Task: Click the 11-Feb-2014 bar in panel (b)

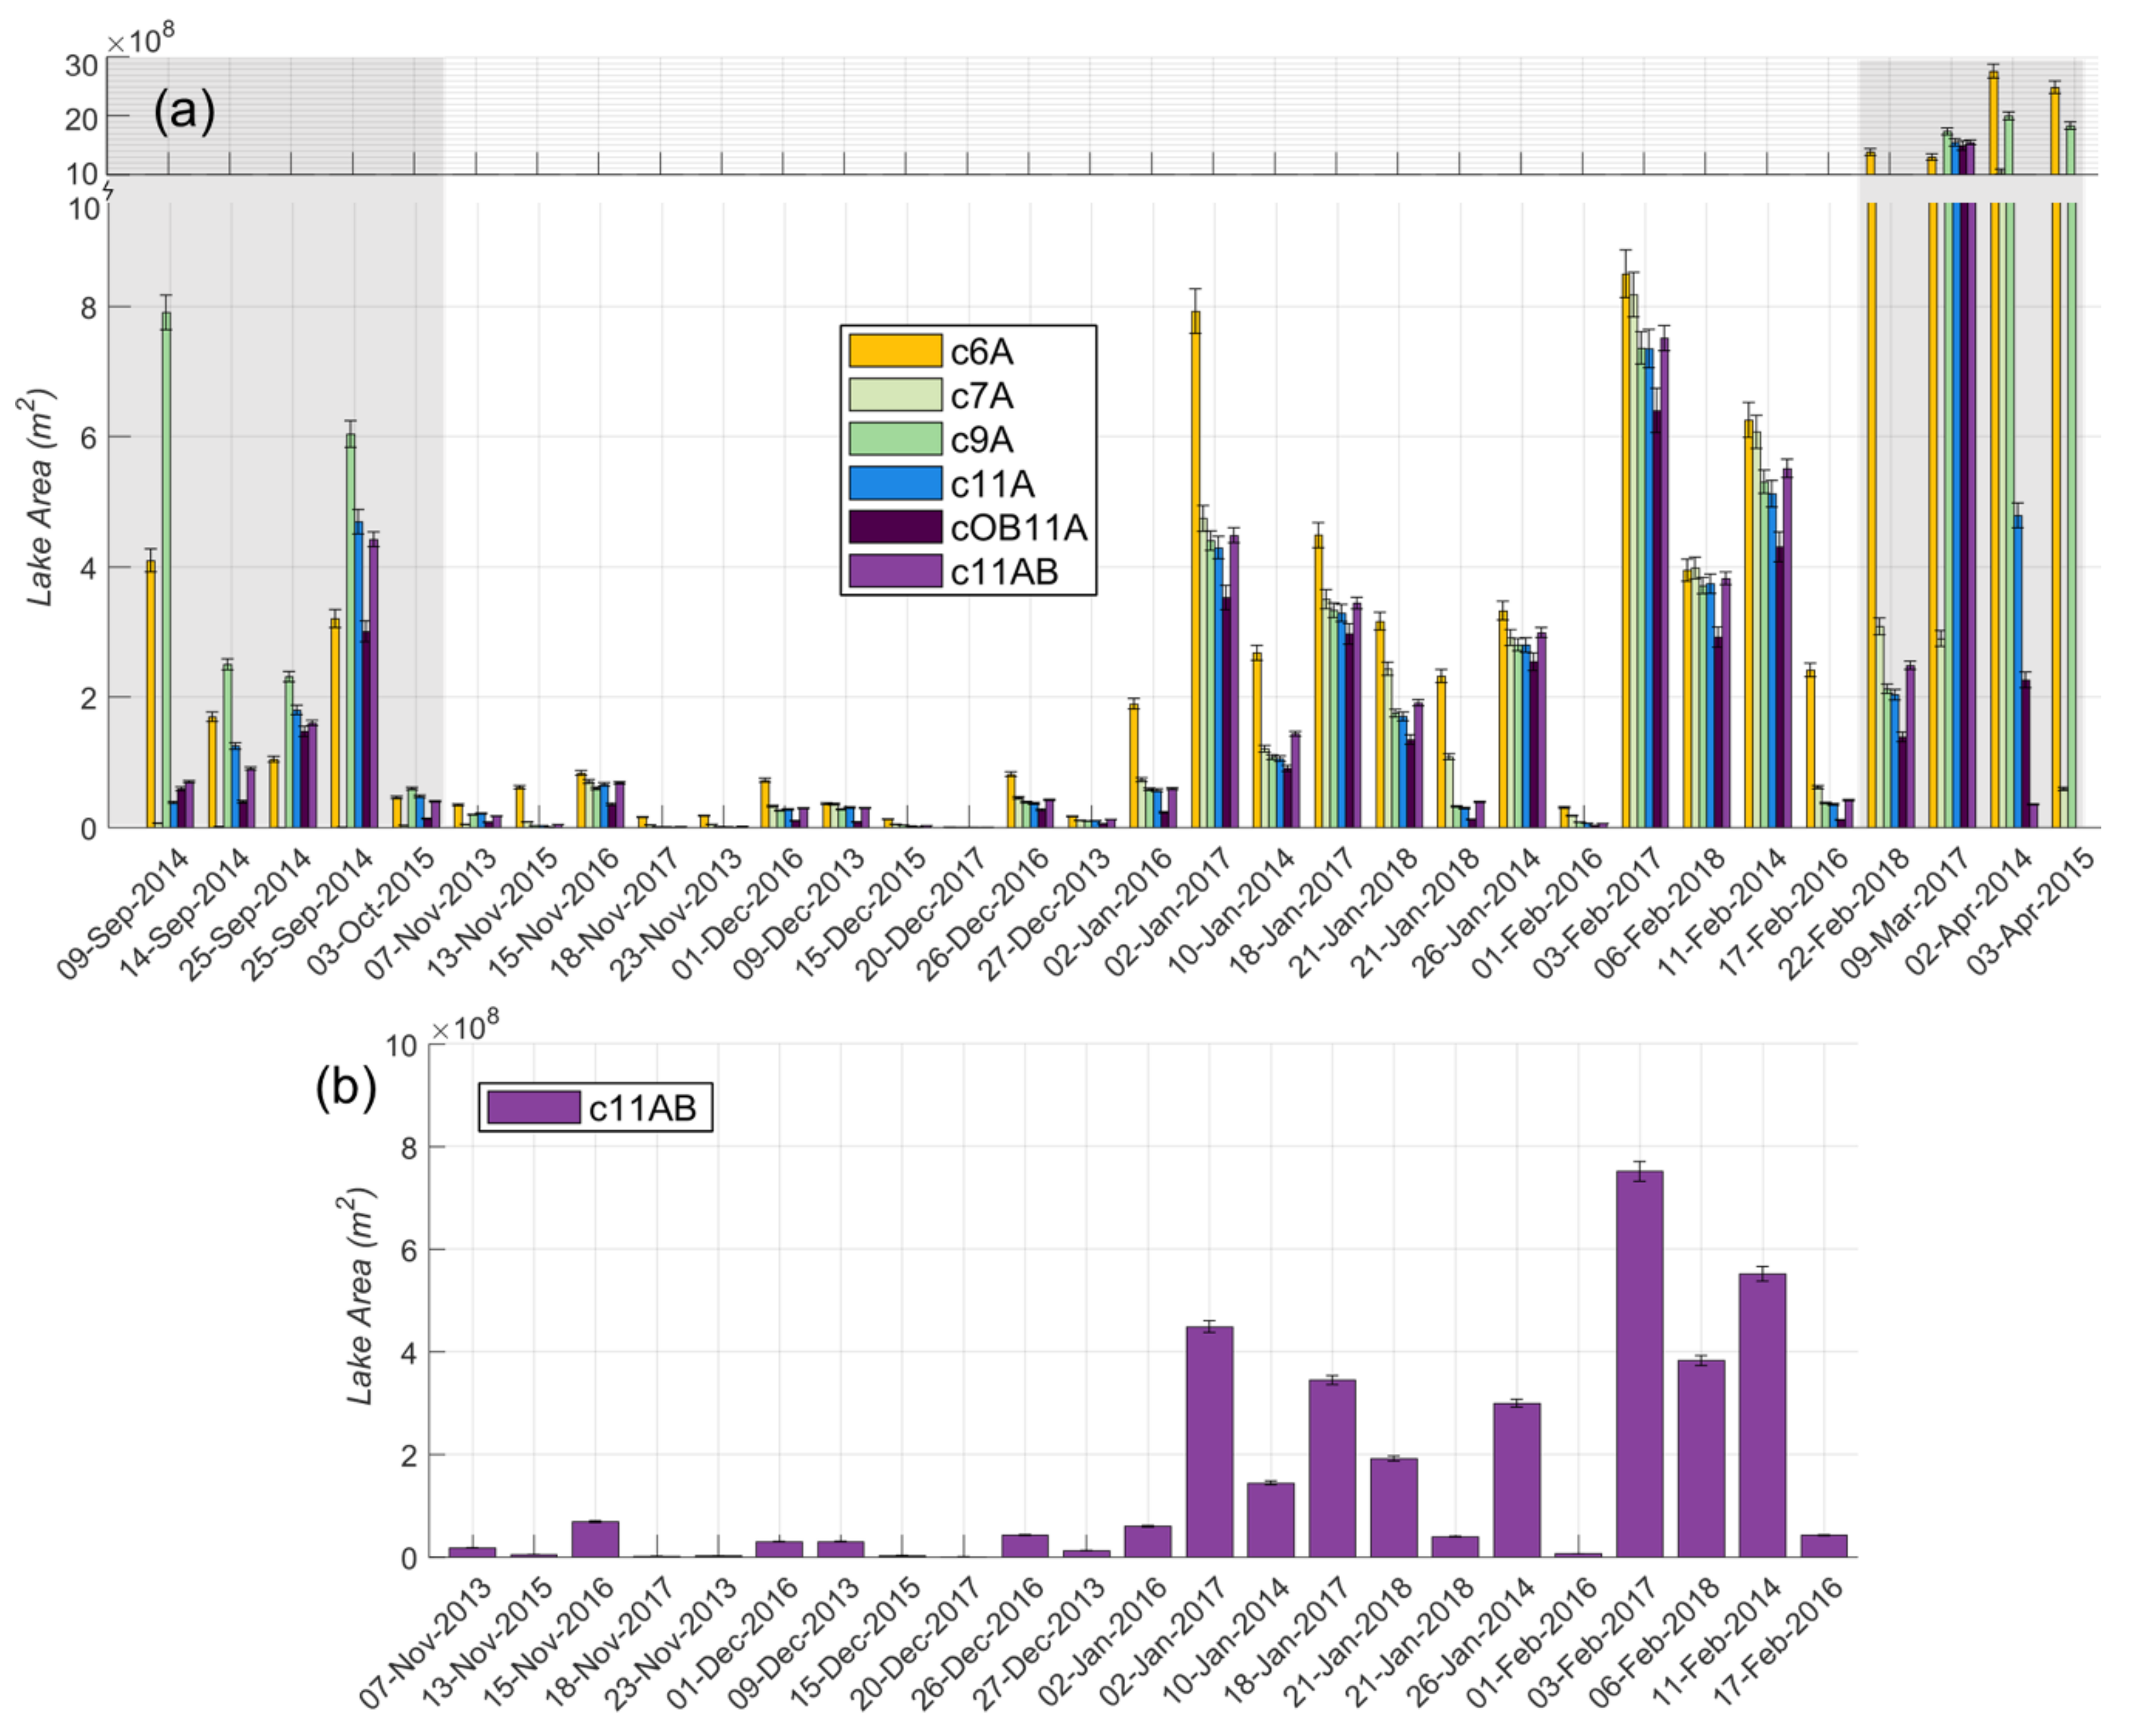Action: 1762,1415
